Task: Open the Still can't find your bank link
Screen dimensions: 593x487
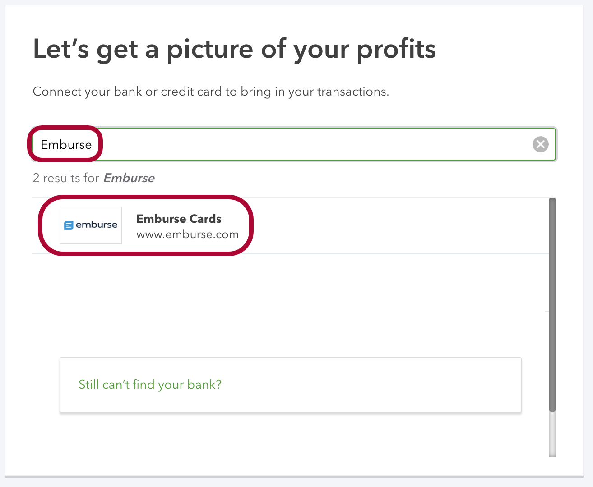Action: click(x=150, y=385)
